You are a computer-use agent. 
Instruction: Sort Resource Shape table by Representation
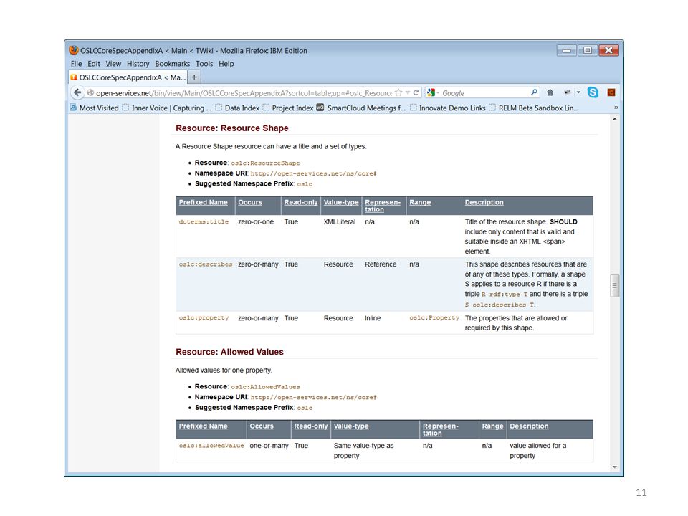383,206
